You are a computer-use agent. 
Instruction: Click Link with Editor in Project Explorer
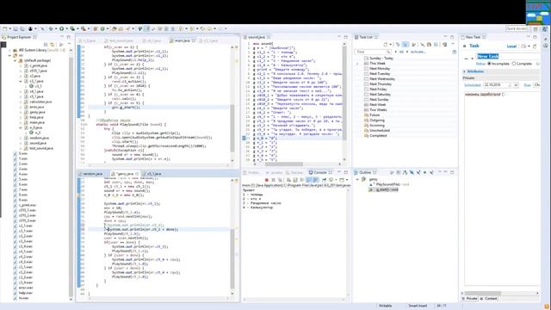point(53,45)
